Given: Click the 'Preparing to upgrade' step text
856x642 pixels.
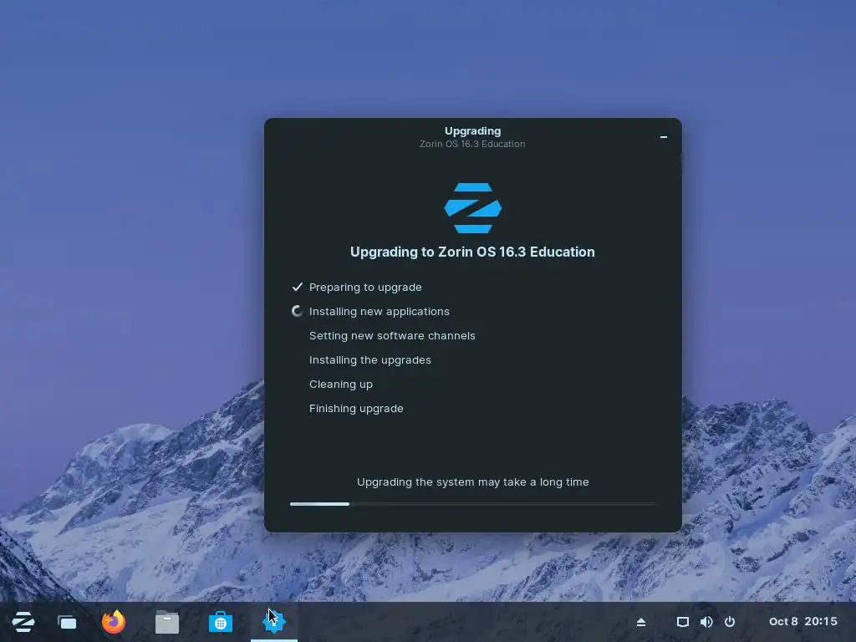Looking at the screenshot, I should (365, 288).
